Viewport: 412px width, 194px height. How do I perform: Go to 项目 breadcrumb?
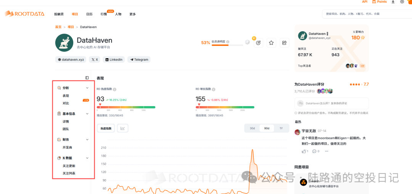tap(71, 27)
